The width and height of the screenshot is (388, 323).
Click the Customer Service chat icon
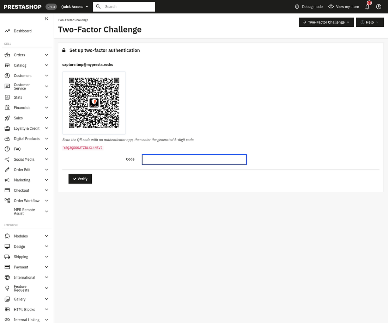[x=7, y=86]
